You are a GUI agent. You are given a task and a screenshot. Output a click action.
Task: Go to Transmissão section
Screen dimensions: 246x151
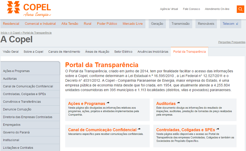tap(180, 24)
